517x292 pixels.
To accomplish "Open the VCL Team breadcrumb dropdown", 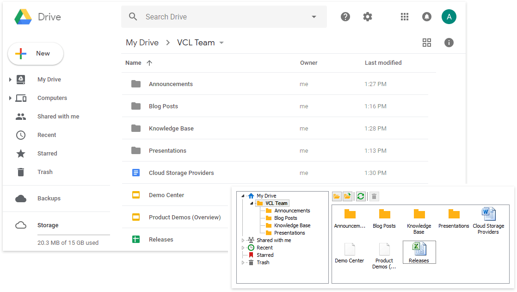I will point(222,43).
